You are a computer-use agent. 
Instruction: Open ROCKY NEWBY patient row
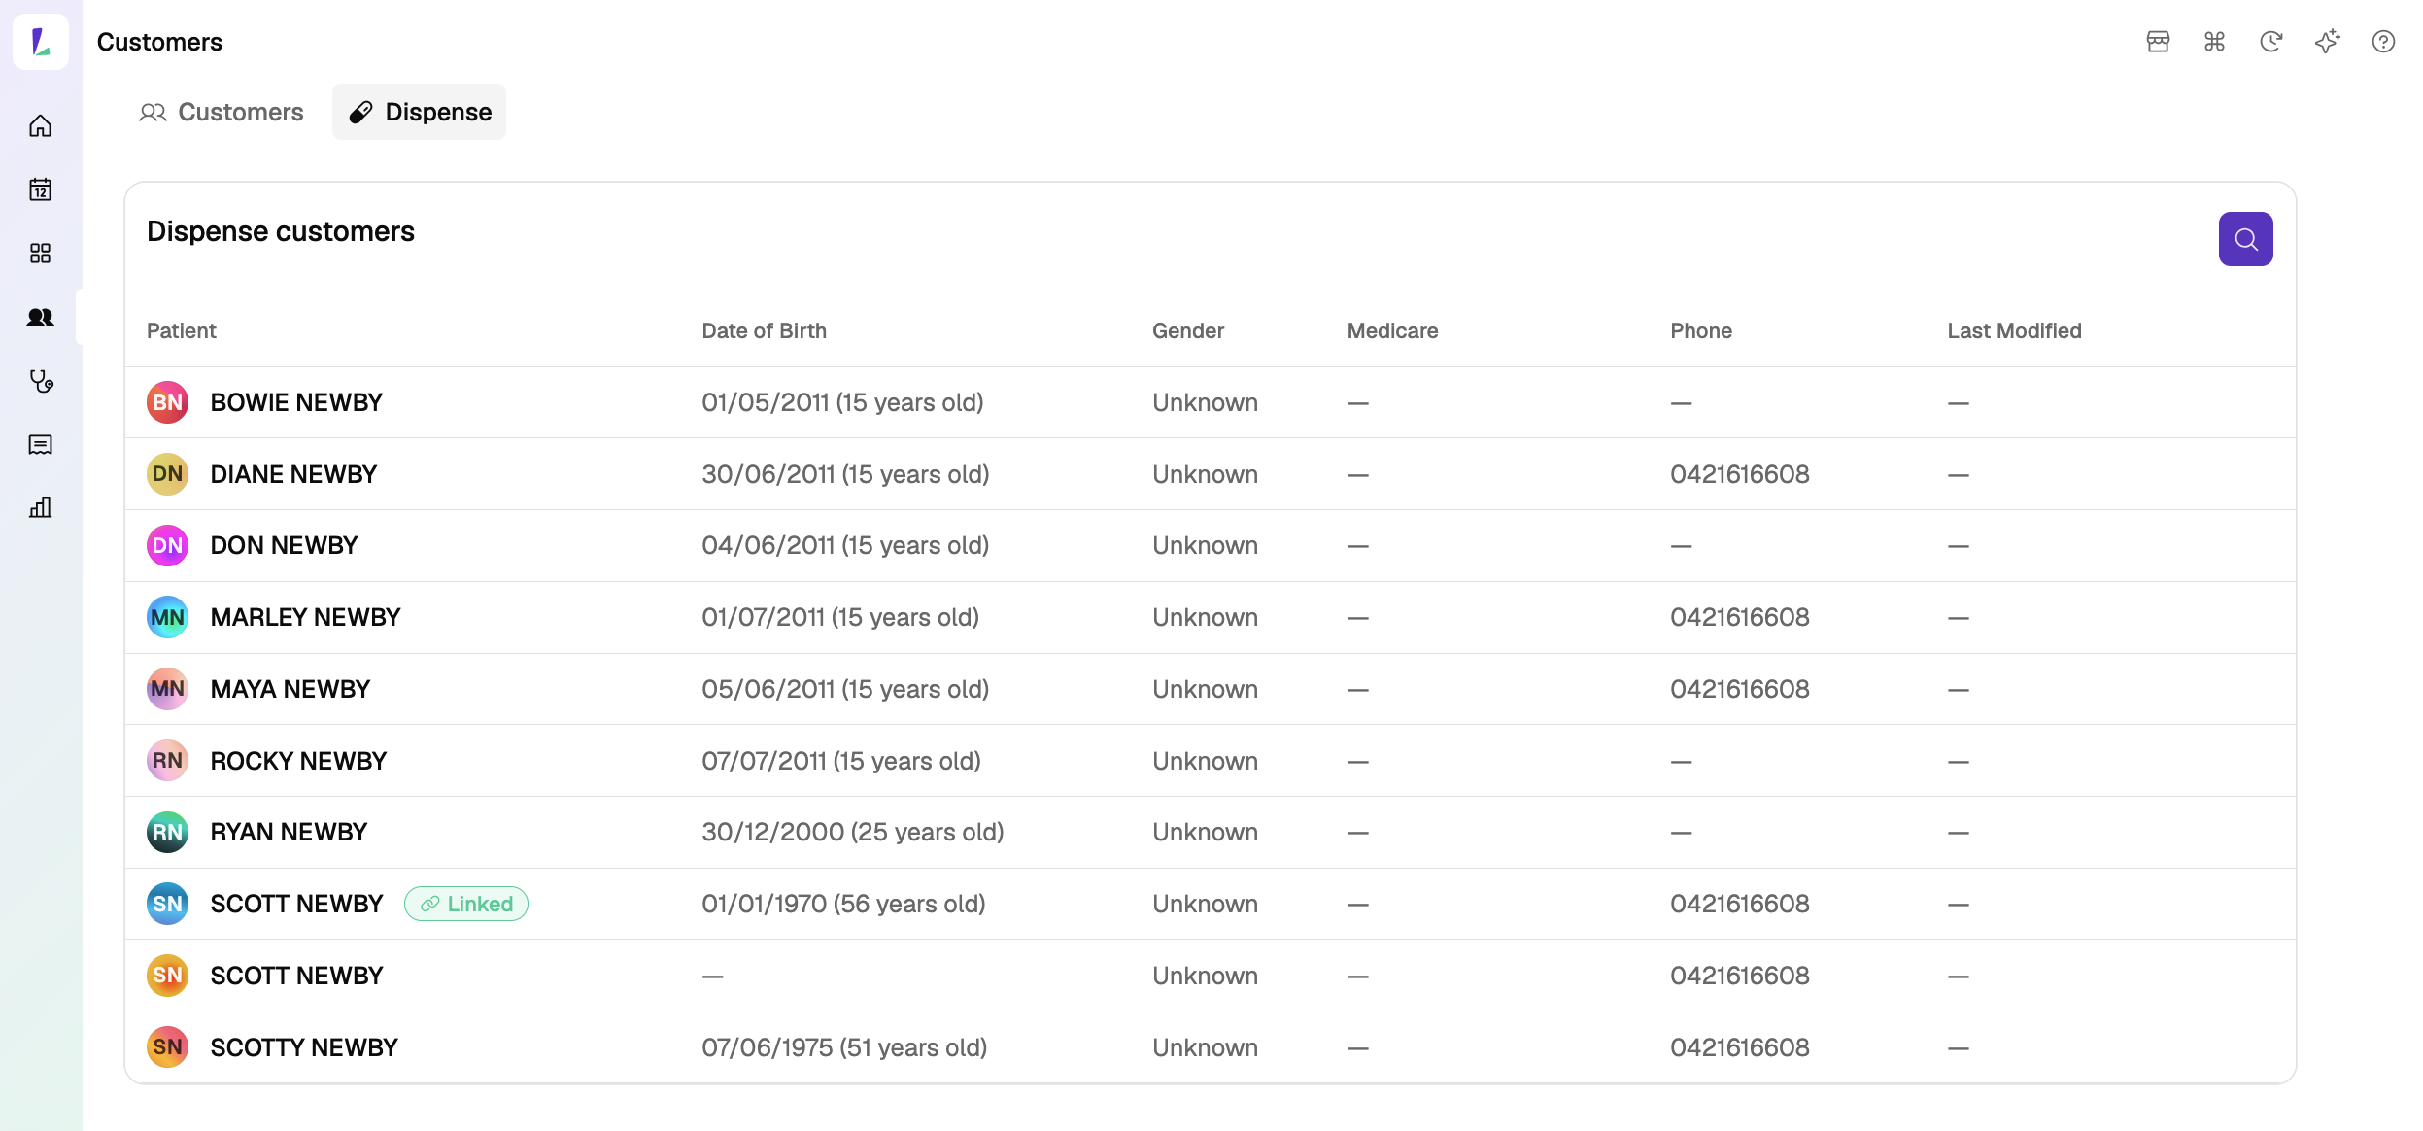coord(1211,761)
